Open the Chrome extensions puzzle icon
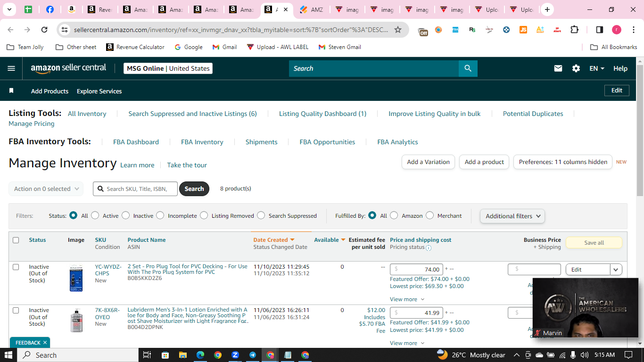 coord(574,30)
